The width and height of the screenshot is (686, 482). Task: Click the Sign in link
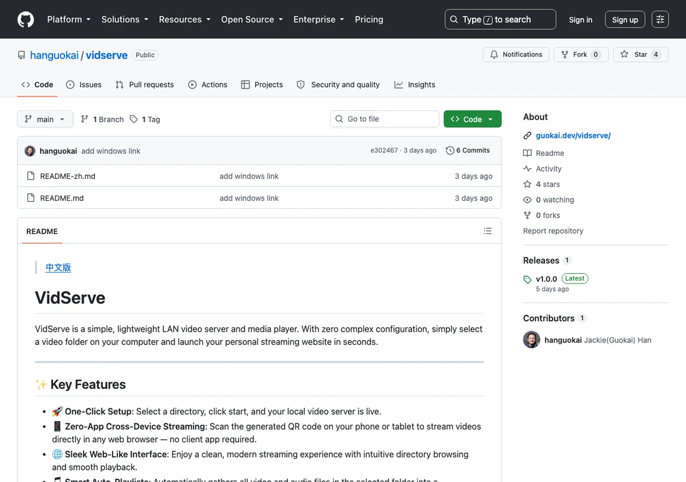(580, 20)
